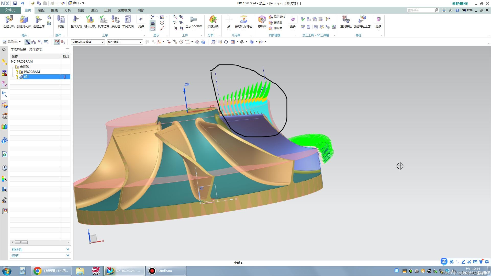Start 机床仿真 (Machine Simulation)
The width and height of the screenshot is (491, 276).
tap(103, 21)
